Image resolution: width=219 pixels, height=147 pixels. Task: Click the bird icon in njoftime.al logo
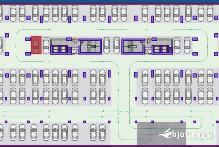point(166,134)
